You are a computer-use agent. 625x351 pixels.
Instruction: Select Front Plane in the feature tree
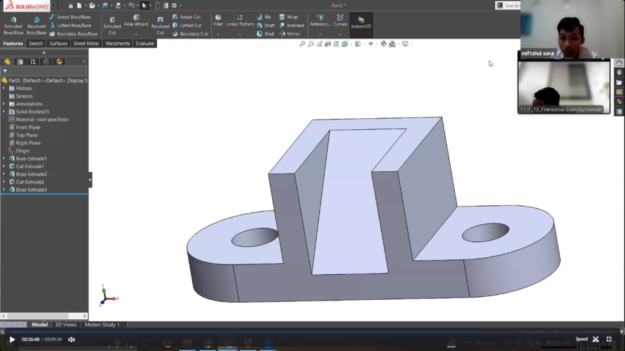(27, 127)
